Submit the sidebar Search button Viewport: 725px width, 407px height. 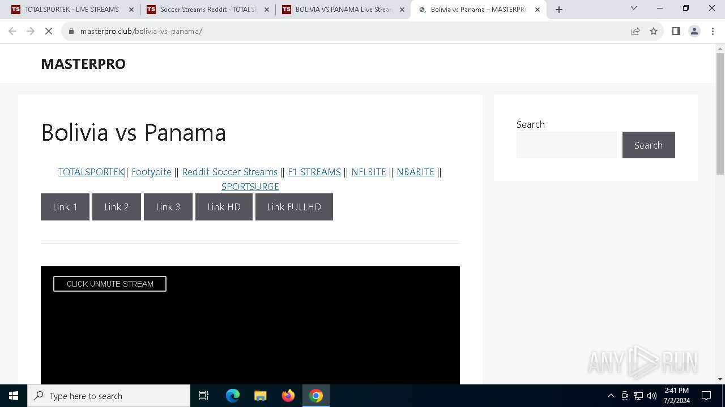649,145
